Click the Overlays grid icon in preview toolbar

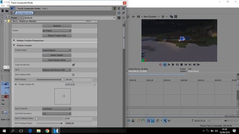point(163,16)
